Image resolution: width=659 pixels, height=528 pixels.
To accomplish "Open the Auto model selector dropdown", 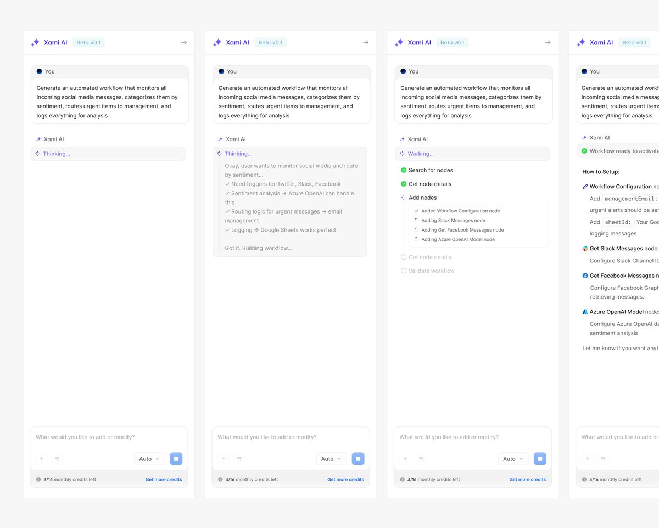I will click(x=149, y=458).
